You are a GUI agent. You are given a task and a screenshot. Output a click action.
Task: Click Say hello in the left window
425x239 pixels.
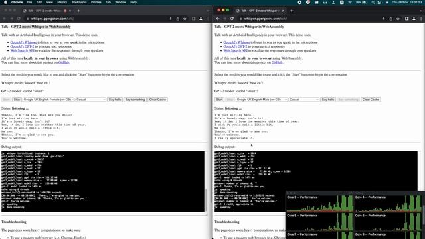click(115, 100)
